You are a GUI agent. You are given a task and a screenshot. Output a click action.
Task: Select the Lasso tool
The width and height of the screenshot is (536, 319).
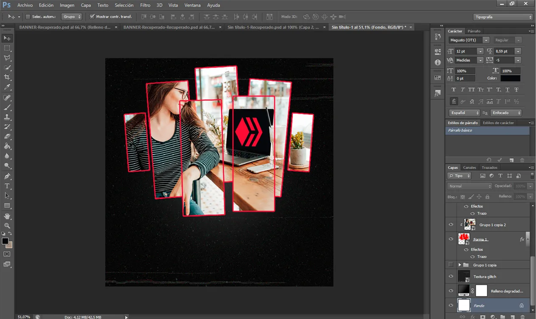pos(7,58)
